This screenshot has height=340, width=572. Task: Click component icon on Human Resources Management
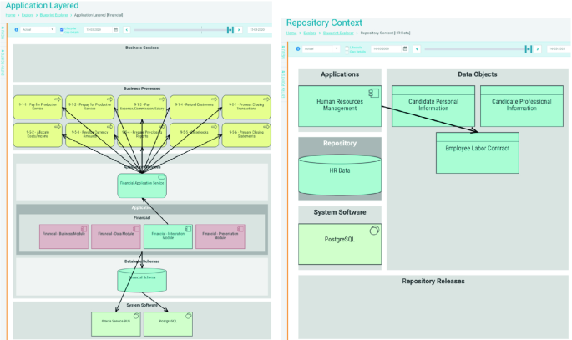coord(374,93)
